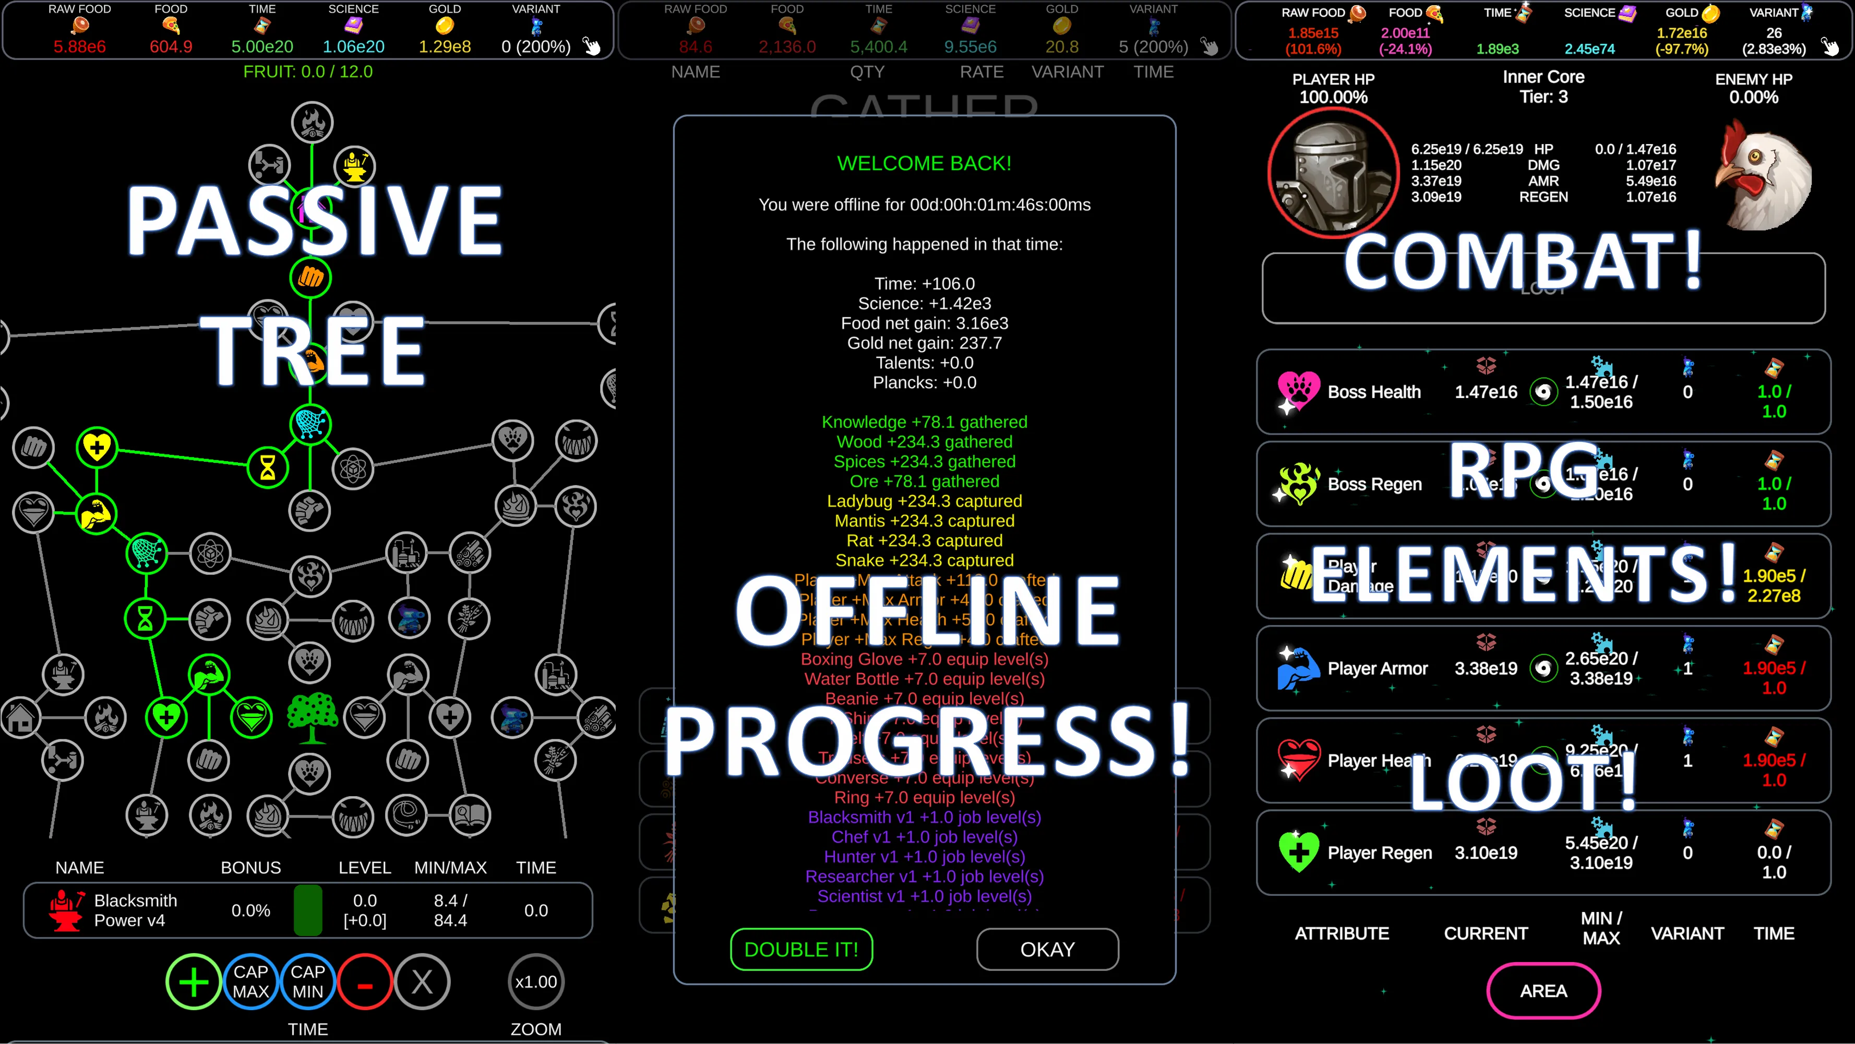Click the Player Armor shield icon
Viewport: 1855px width, 1044px height.
1298,668
